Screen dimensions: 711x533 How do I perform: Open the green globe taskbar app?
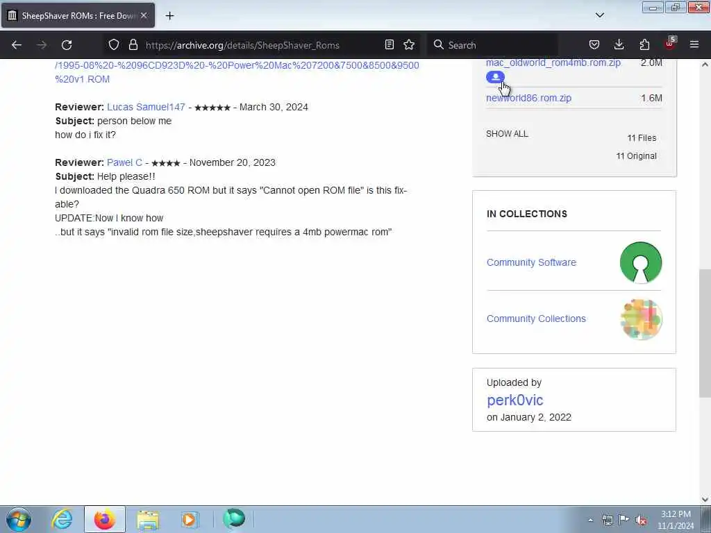234,518
